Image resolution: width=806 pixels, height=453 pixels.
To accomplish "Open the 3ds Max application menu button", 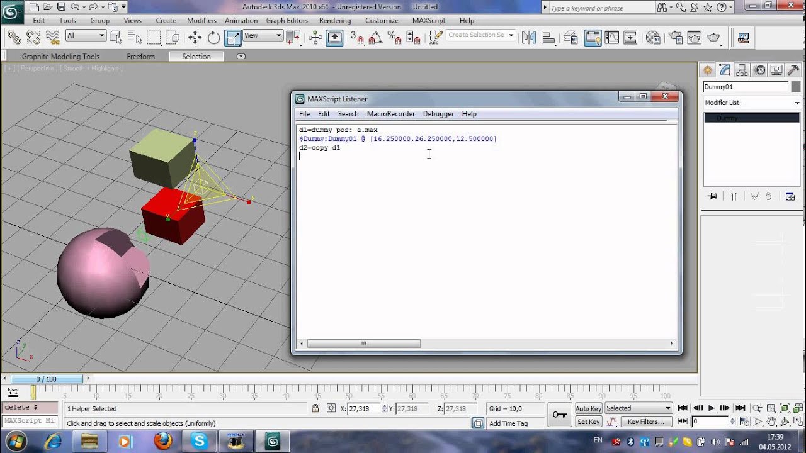I will pos(11,11).
